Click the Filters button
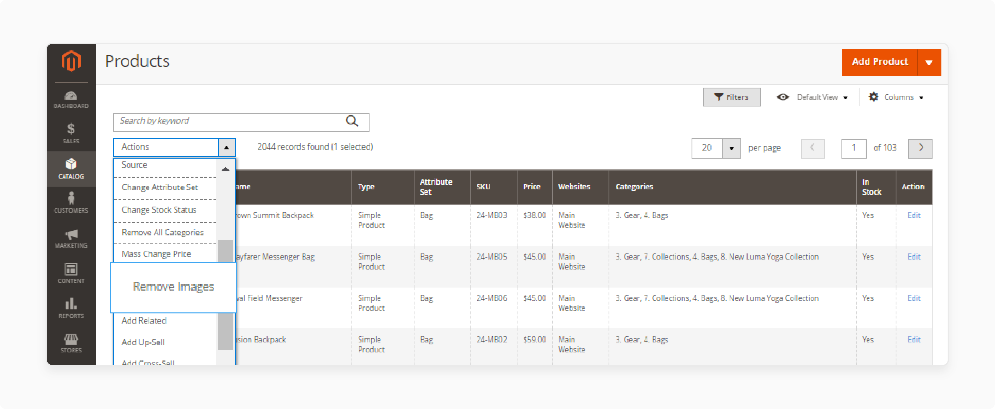 click(x=732, y=97)
